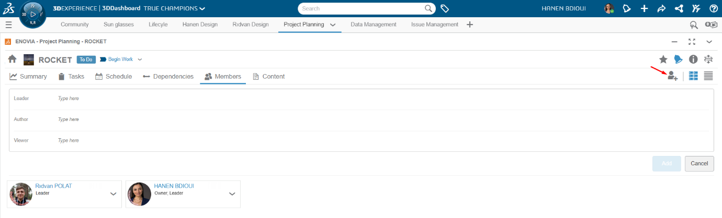Click the ROCKET project thumbnail
This screenshot has height=218, width=722.
click(29, 59)
